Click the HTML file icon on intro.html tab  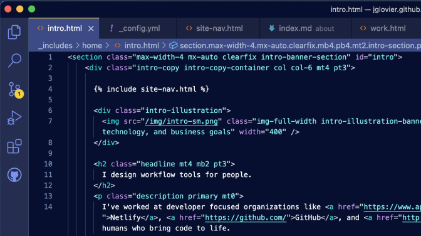41,28
